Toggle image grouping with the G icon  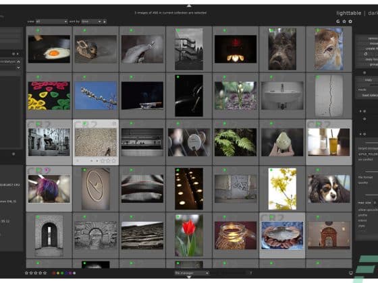pos(338,22)
